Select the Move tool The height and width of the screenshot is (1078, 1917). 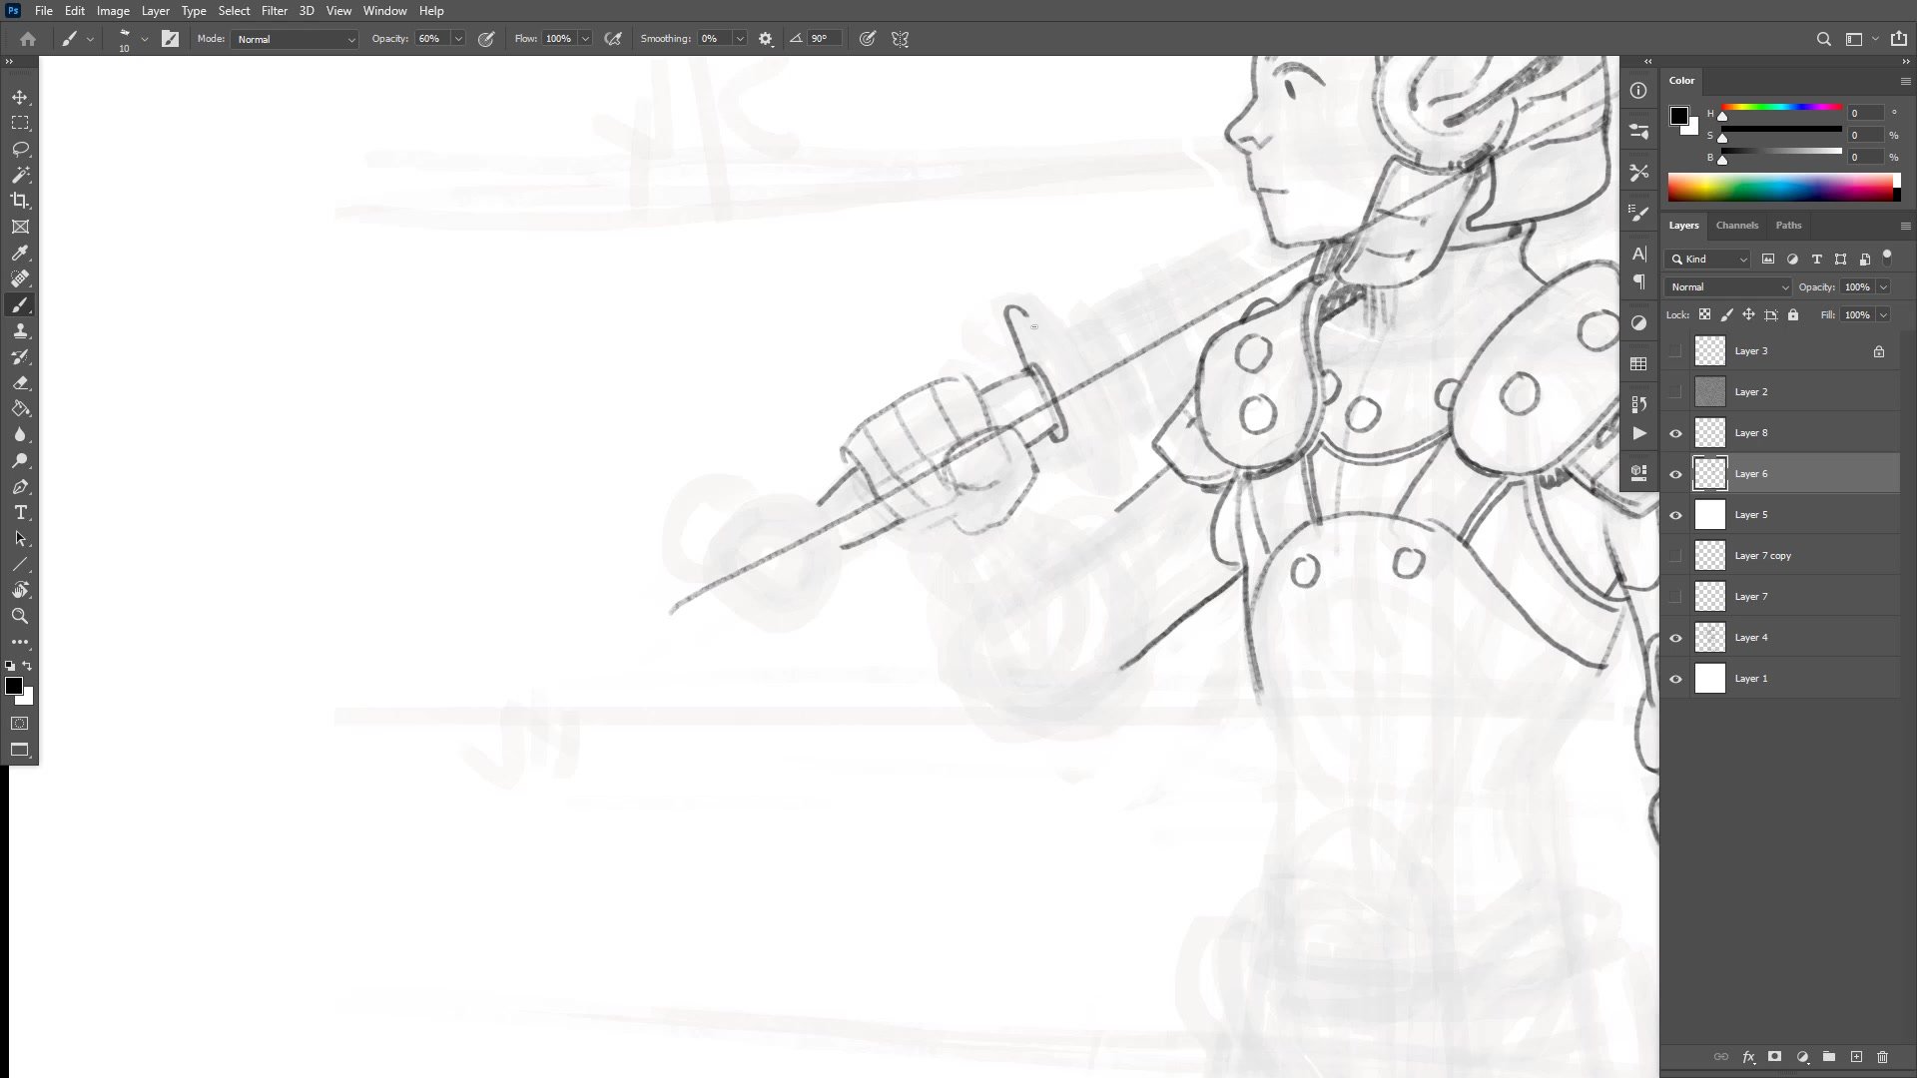pyautogui.click(x=20, y=97)
